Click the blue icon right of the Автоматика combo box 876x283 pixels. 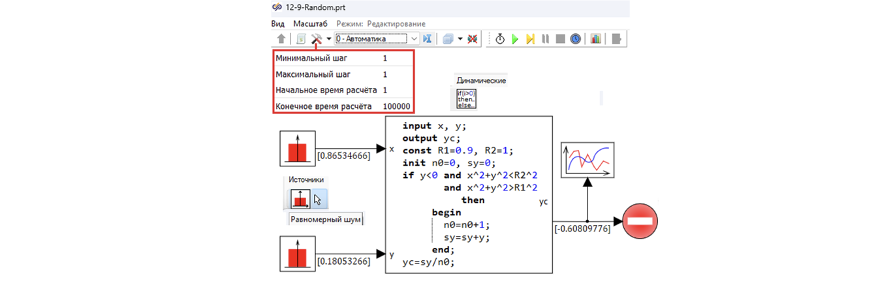tap(428, 38)
